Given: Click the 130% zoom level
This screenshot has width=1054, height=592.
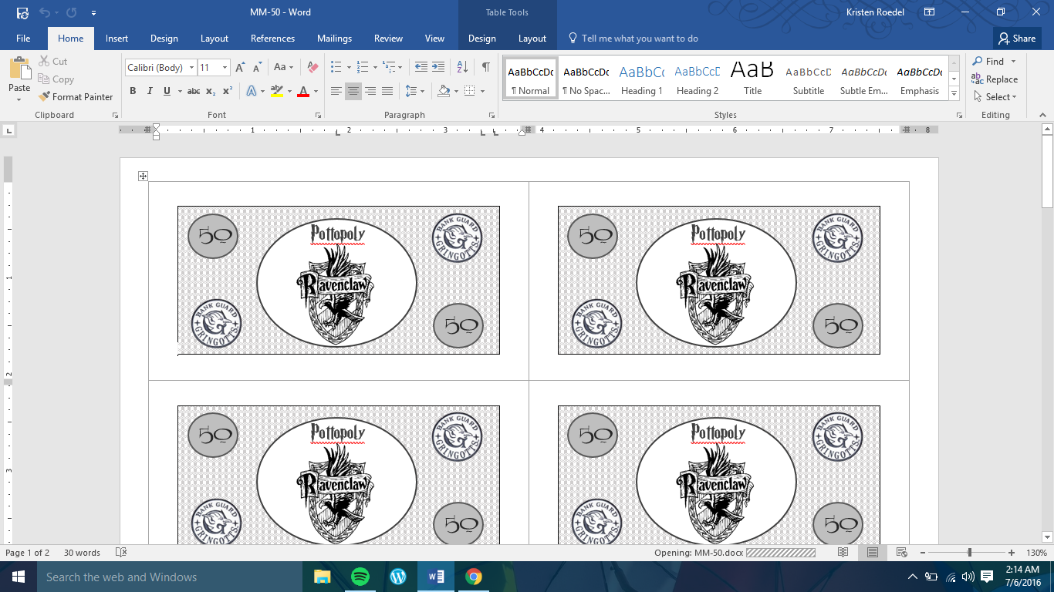Looking at the screenshot, I should 1036,553.
